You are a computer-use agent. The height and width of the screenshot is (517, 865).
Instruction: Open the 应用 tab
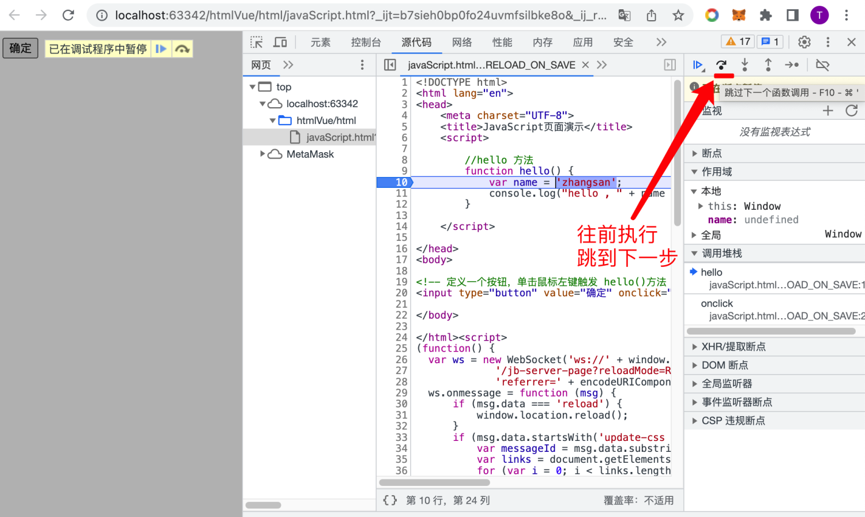point(583,42)
